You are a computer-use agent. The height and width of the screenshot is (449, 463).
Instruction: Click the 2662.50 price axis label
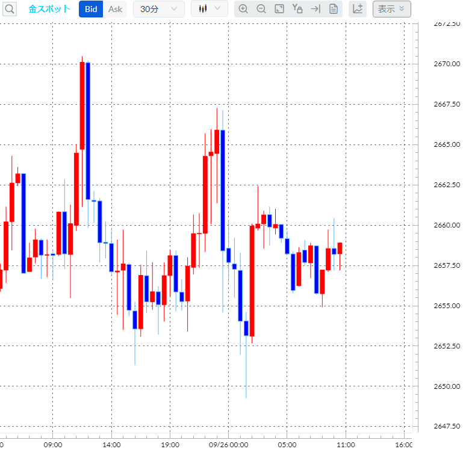tap(447, 185)
